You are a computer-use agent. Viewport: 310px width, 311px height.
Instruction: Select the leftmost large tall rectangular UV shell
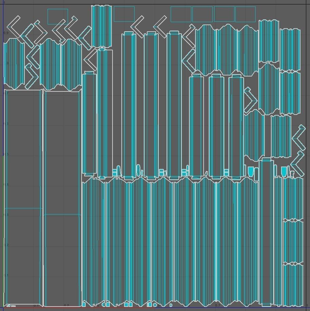pos(23,198)
